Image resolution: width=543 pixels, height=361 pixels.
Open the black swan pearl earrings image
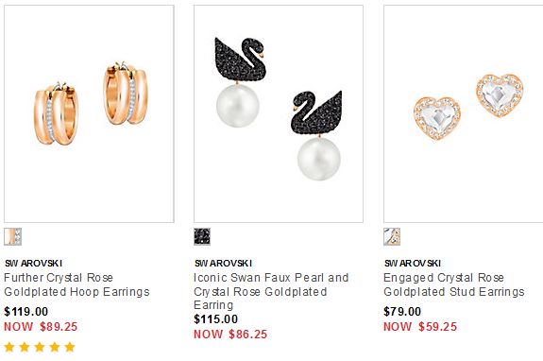(x=279, y=113)
